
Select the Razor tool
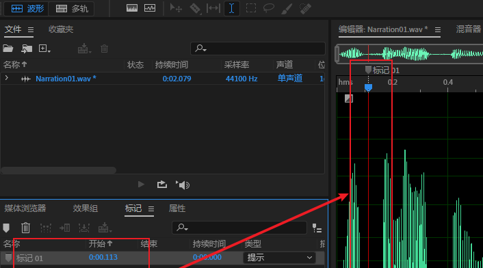pos(195,8)
